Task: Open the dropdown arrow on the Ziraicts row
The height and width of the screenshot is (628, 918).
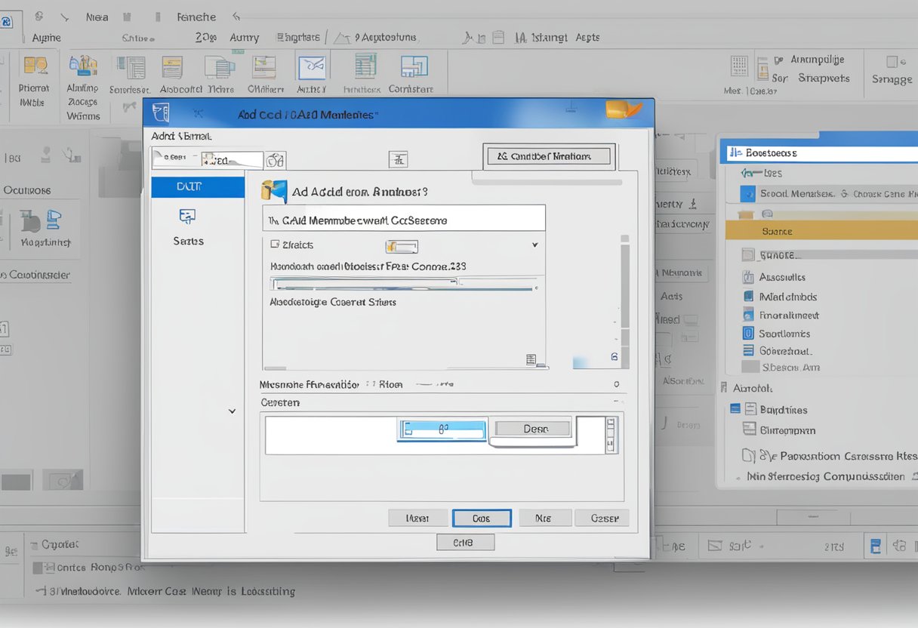Action: (534, 245)
